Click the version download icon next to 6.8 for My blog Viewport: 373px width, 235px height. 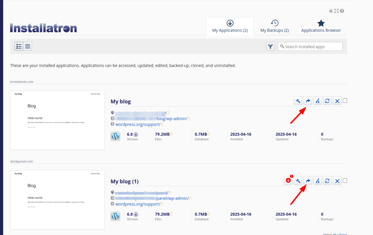click(x=136, y=134)
